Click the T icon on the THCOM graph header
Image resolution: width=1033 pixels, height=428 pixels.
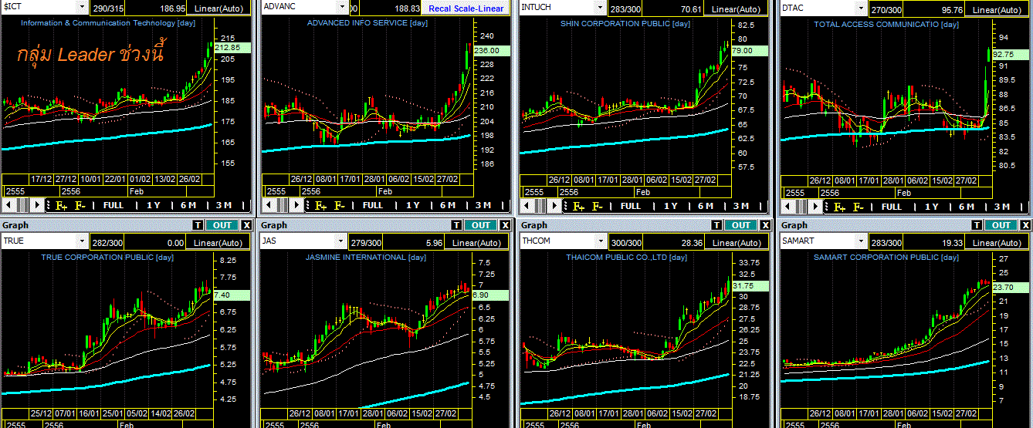tap(716, 225)
